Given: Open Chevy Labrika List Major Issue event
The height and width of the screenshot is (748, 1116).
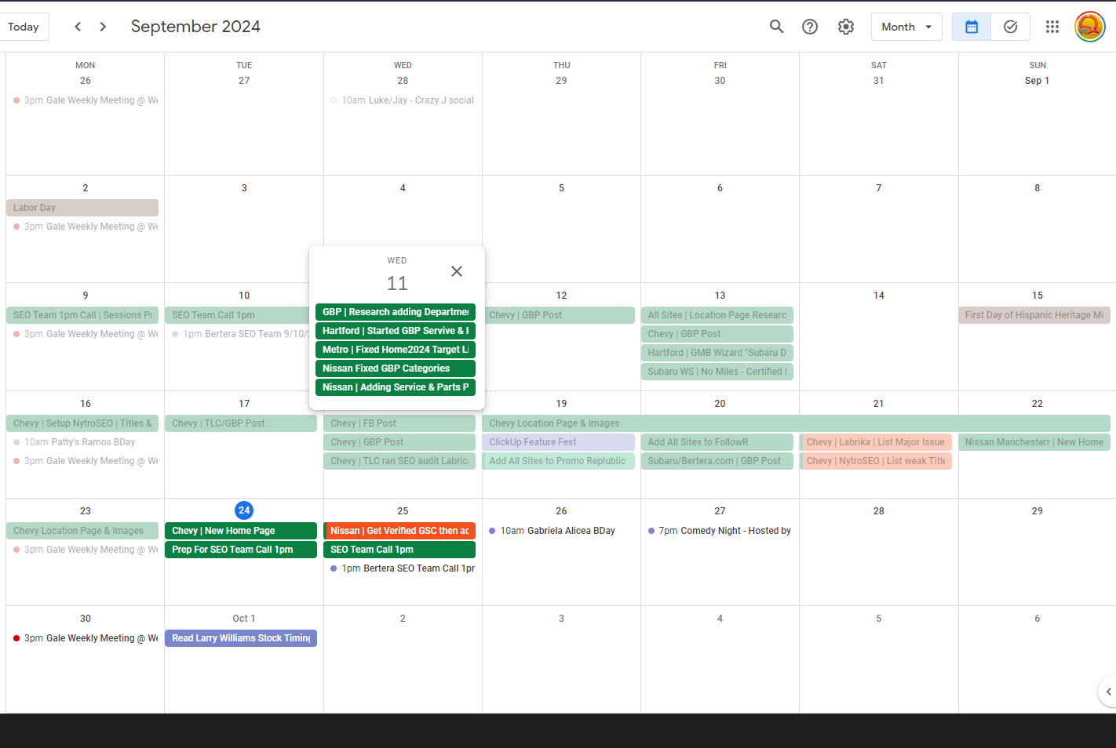Looking at the screenshot, I should click(x=876, y=442).
